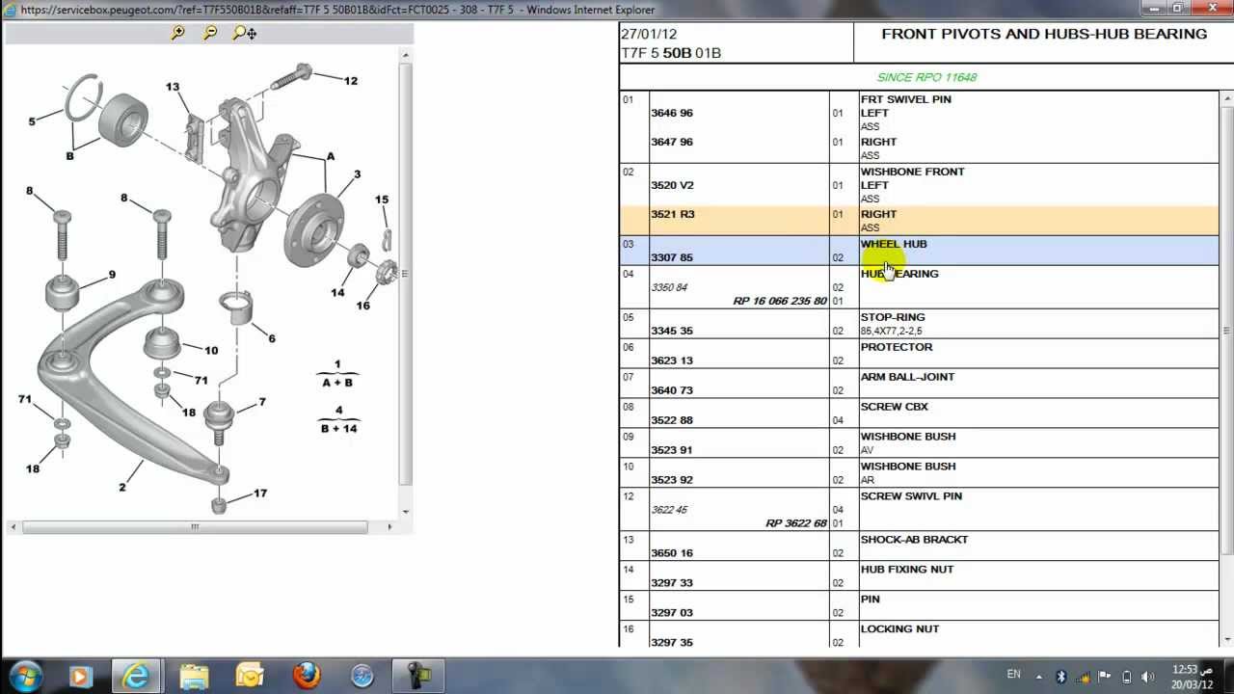Viewport: 1234px width, 694px height.
Task: Click parts table scrollbar up arrow
Action: point(1226,98)
